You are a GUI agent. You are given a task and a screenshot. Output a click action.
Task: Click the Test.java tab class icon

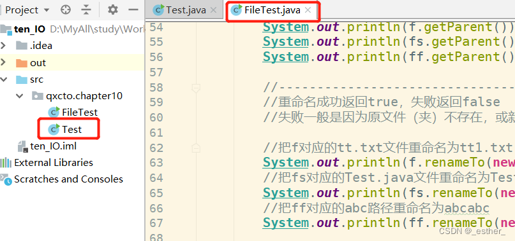point(158,10)
